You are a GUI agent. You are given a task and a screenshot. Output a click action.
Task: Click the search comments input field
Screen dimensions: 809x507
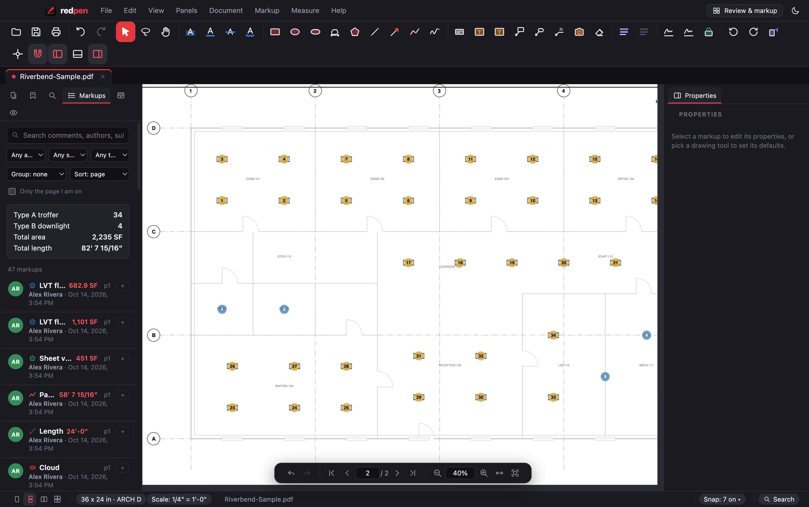(68, 135)
